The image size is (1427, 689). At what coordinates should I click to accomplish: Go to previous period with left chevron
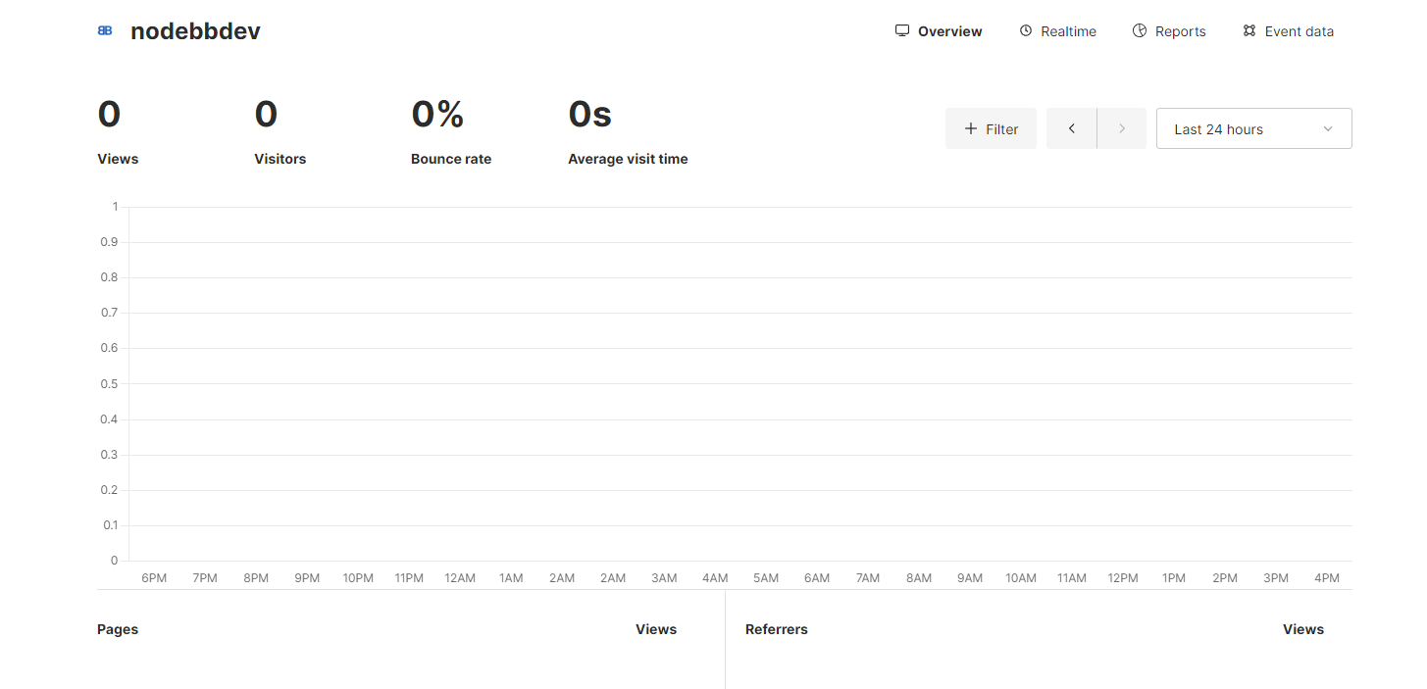coord(1072,128)
